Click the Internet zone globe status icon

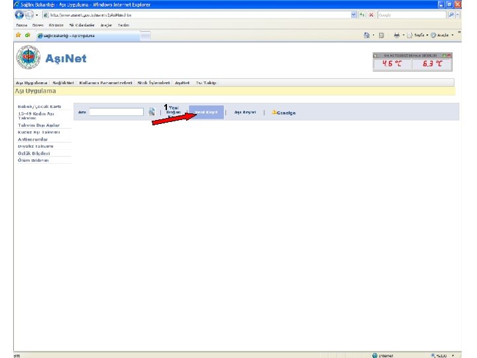(375, 355)
